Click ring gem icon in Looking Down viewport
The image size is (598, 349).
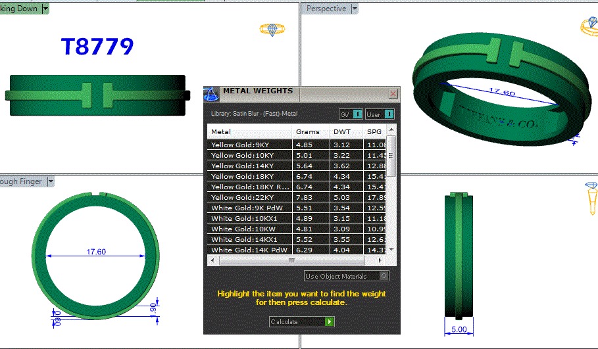point(270,30)
